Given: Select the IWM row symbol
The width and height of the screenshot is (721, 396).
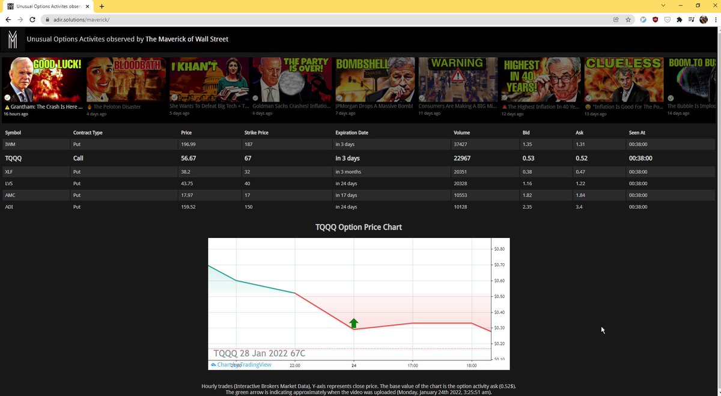Looking at the screenshot, I should pyautogui.click(x=10, y=144).
